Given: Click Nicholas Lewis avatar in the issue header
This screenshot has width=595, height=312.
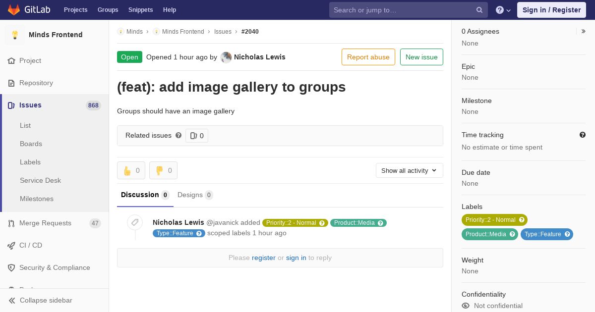Looking at the screenshot, I should click(x=226, y=57).
